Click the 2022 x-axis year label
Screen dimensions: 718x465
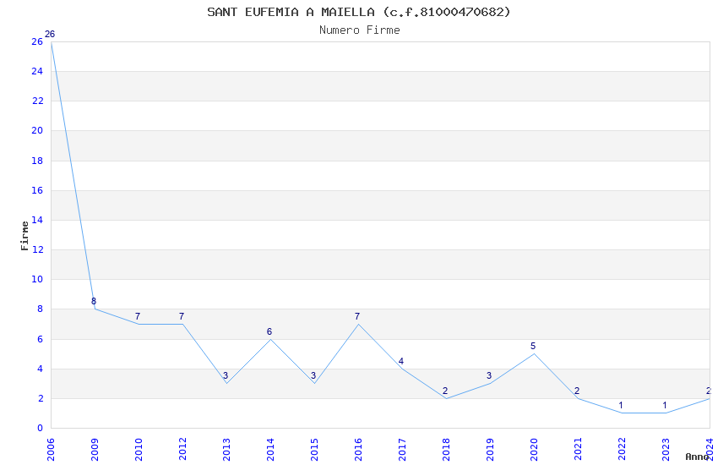pyautogui.click(x=622, y=450)
